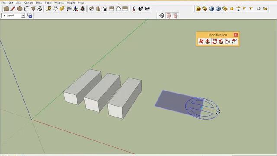
Task: Select the 3D Text tool
Action: 82,9
